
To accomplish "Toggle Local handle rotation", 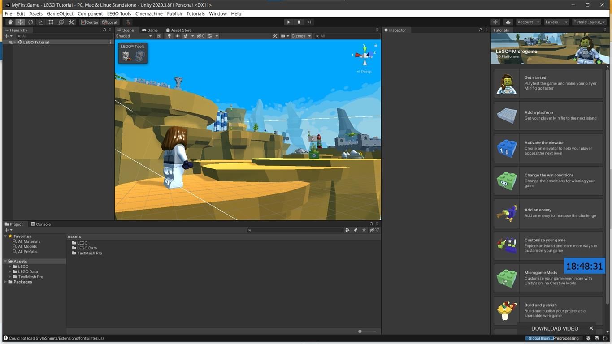I will click(x=110, y=22).
